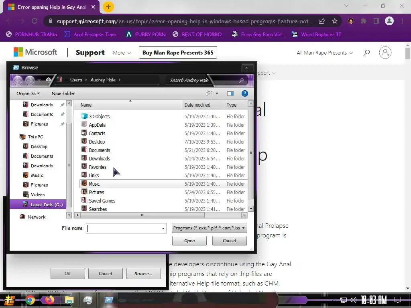Viewport: 411px width, 308px height.
Task: Select the Favorites folder in list
Action: tap(163, 167)
